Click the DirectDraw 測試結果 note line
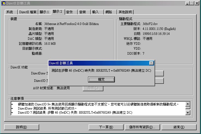The height and width of the screenshot is (134, 201). (x=47, y=108)
